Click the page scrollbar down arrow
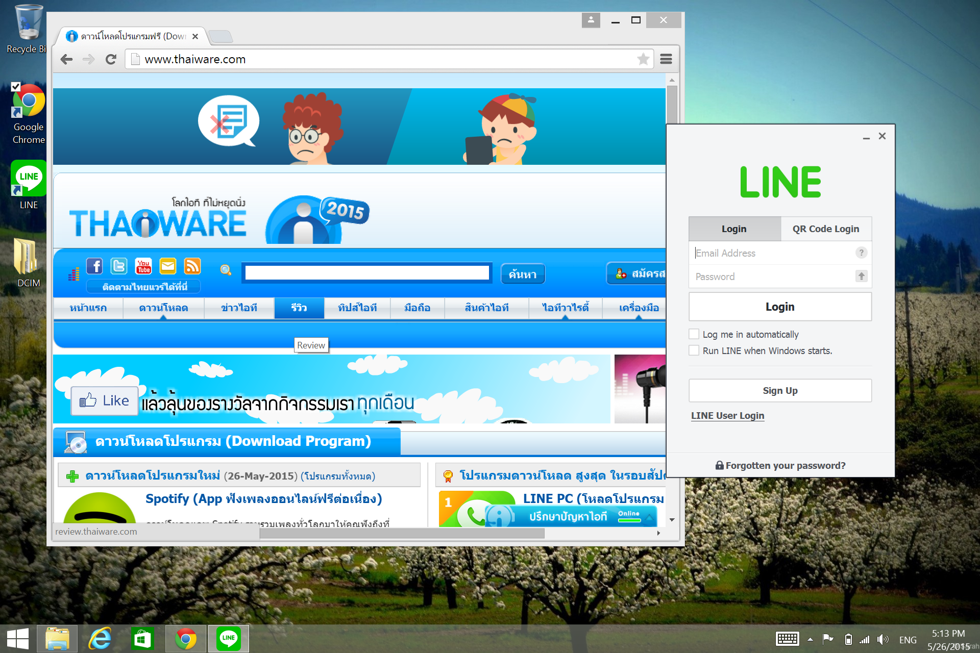Screen dimensions: 980x653 pos(672,520)
